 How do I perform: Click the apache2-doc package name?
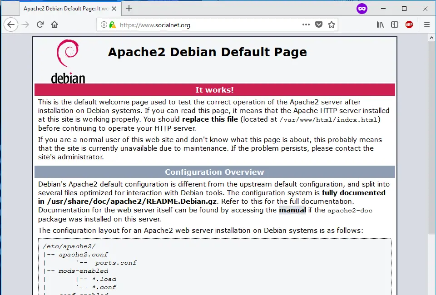pyautogui.click(x=350, y=211)
